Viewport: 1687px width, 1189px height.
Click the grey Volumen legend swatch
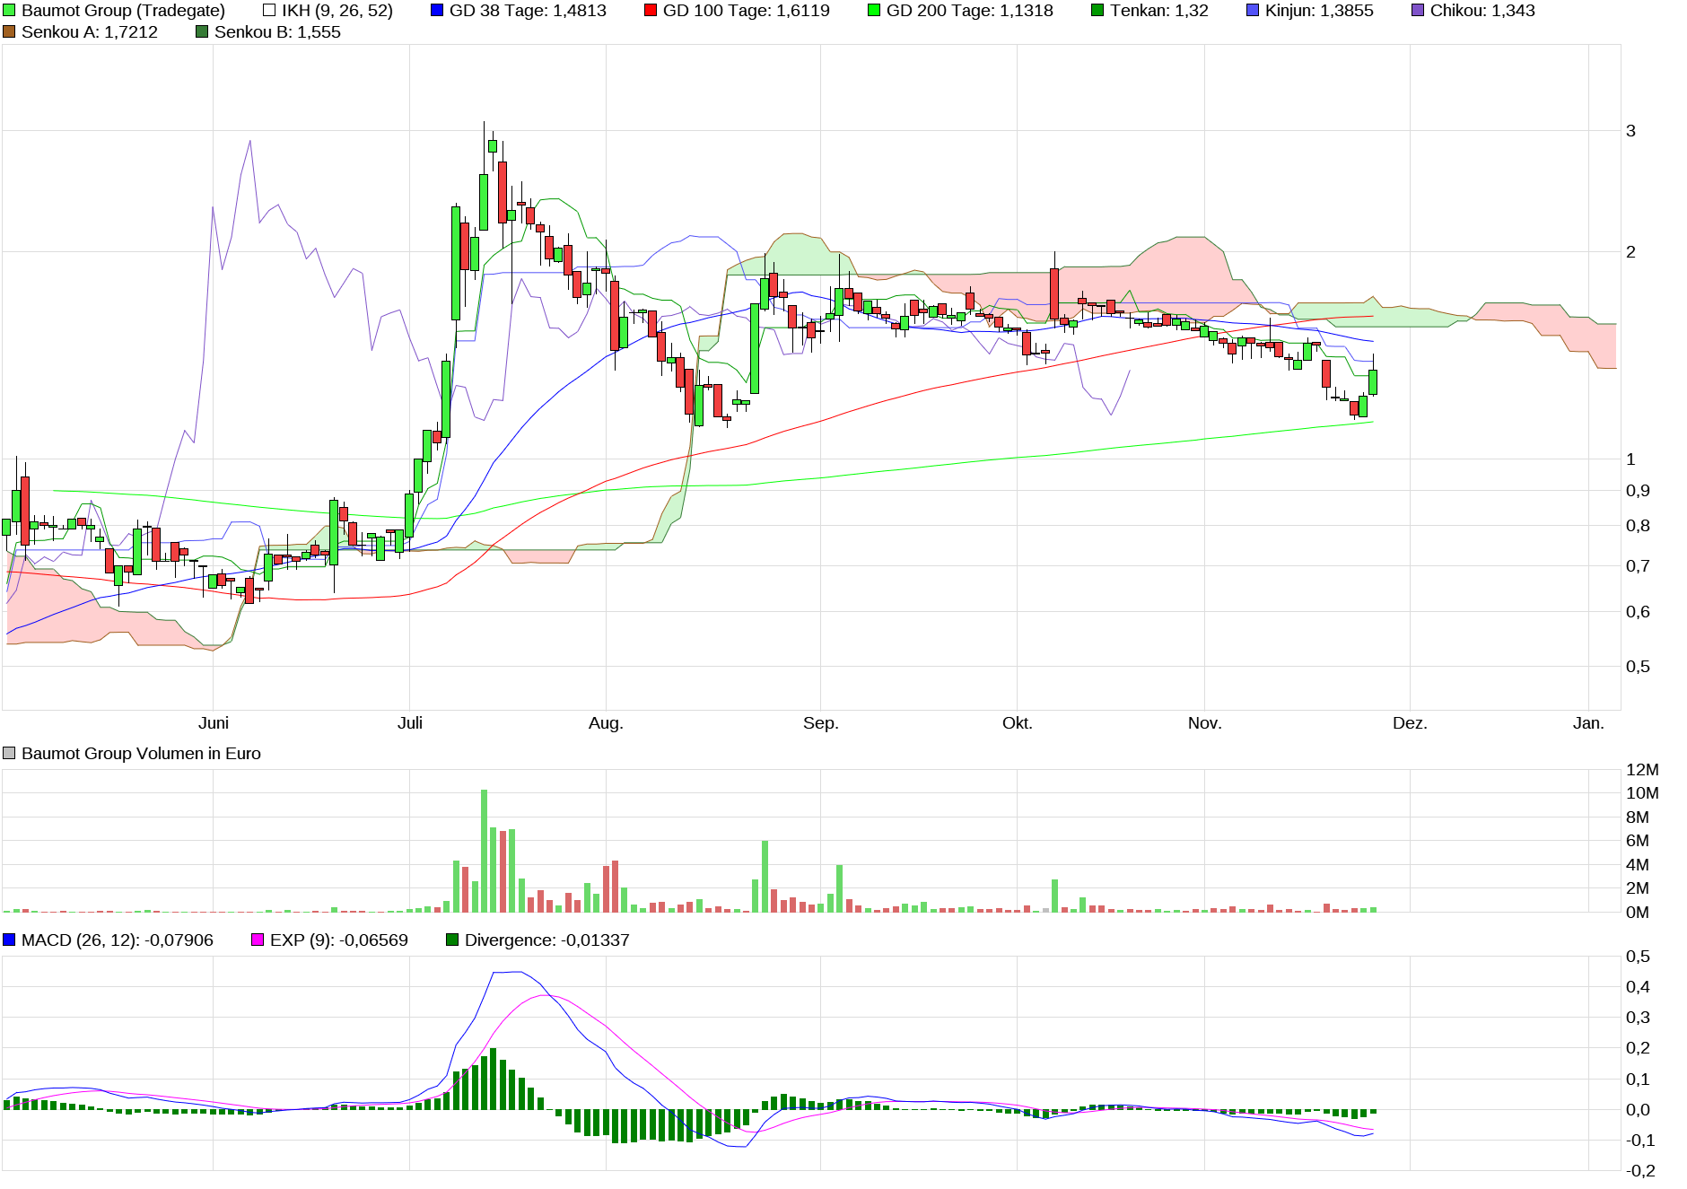point(9,754)
